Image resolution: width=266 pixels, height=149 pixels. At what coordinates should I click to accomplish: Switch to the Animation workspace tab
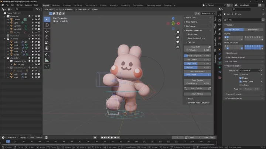pyautogui.click(x=114, y=6)
